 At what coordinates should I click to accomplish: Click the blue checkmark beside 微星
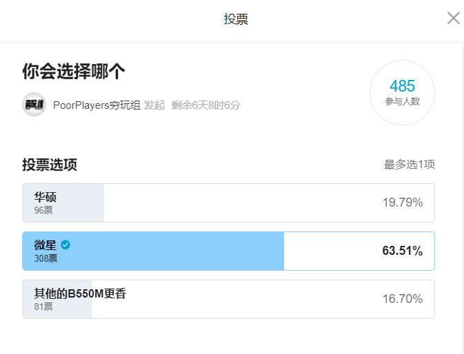[65, 244]
